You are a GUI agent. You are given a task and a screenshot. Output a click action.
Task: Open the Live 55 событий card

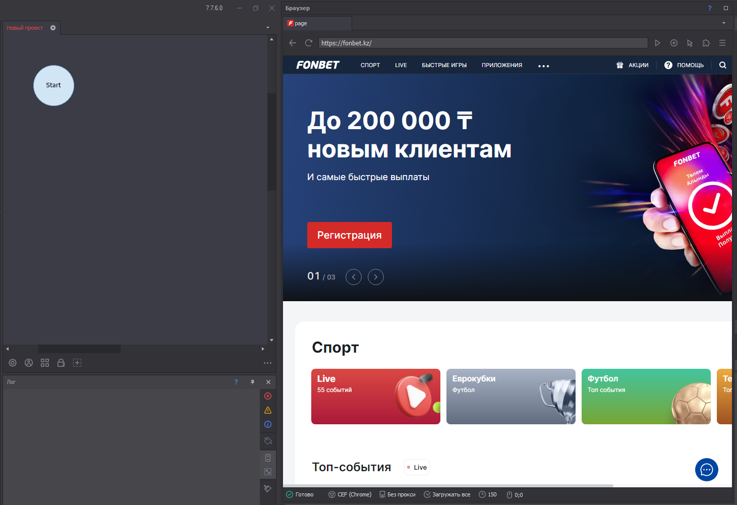376,397
